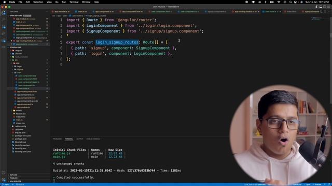Open angular.json in the file tree
Viewport: 332px width, 186px height.
click(x=20, y=132)
